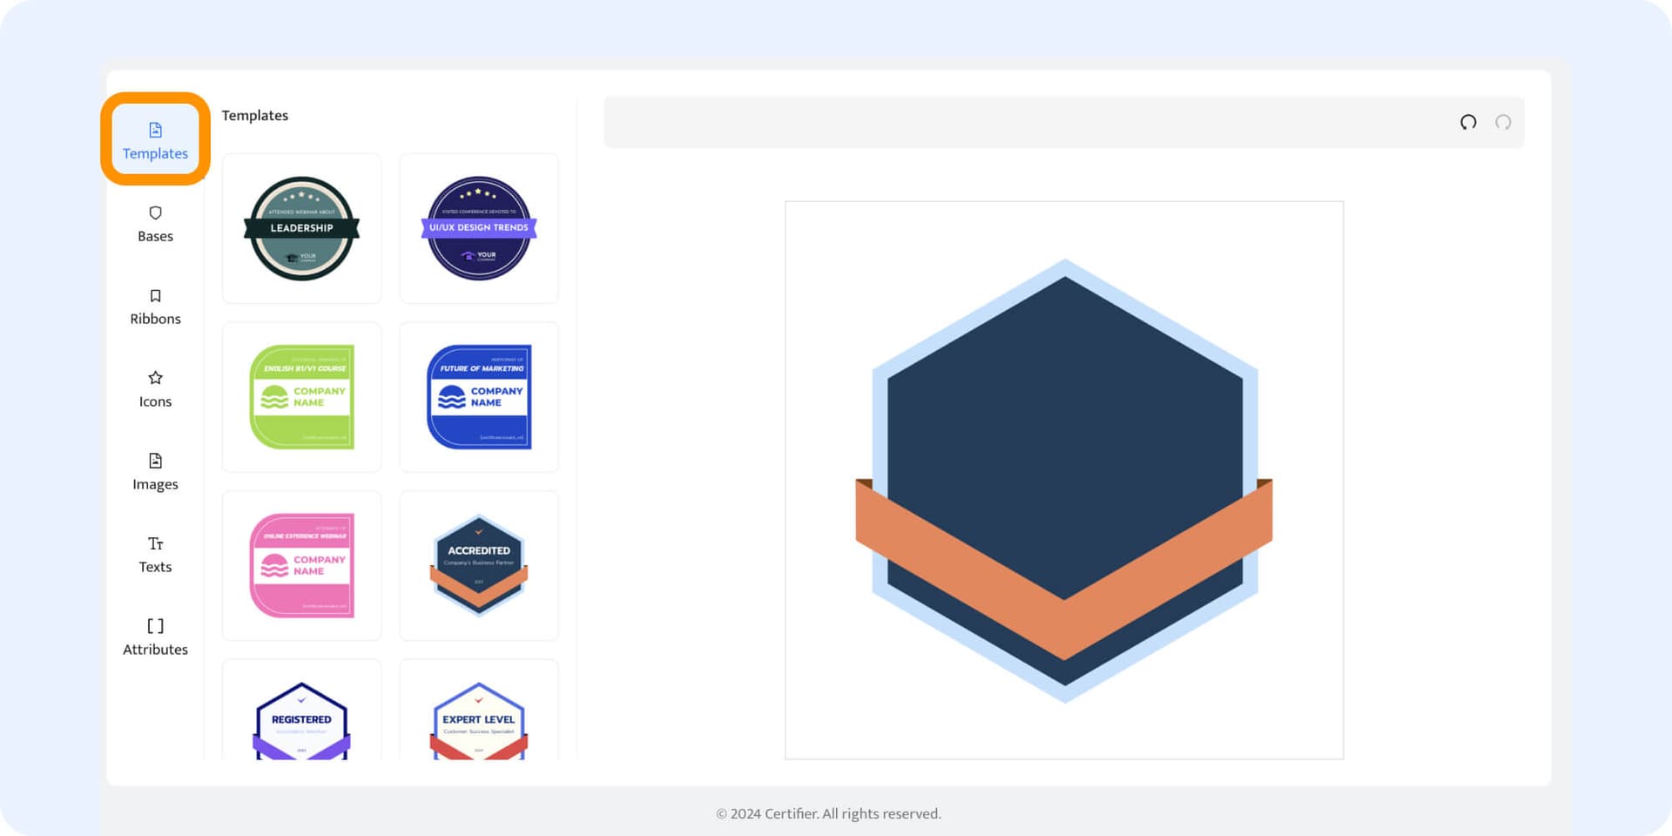
Task: Open the Icons panel
Action: click(x=155, y=389)
